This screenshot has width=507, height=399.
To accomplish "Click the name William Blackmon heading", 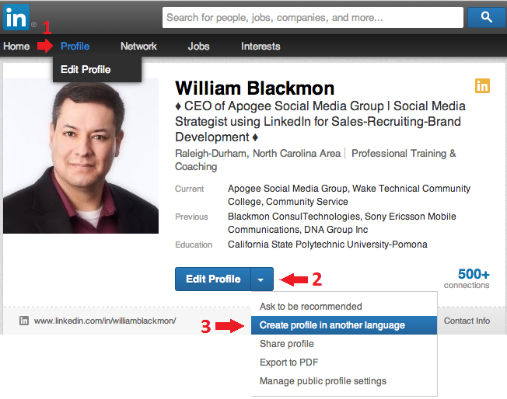I will (x=254, y=88).
